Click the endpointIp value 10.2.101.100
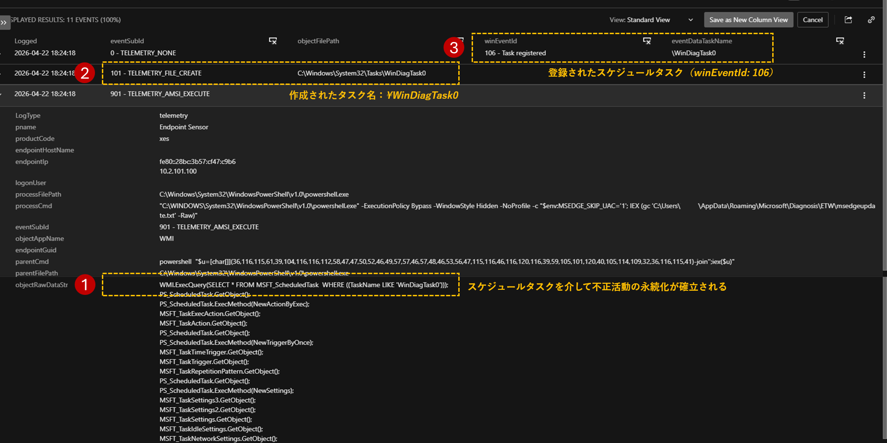This screenshot has width=887, height=443. point(178,171)
